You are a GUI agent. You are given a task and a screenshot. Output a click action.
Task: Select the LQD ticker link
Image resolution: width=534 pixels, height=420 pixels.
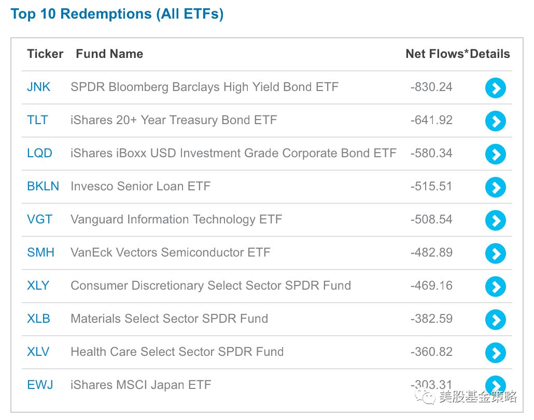39,153
